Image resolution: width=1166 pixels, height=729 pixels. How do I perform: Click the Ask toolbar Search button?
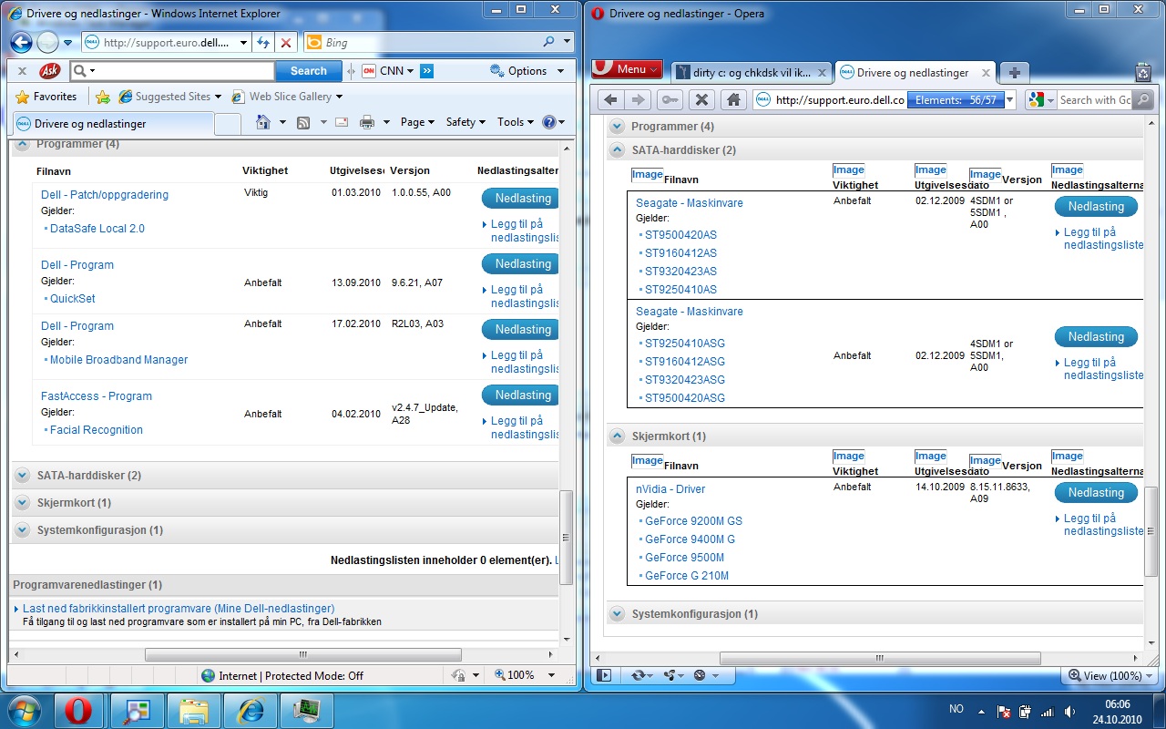(x=309, y=71)
